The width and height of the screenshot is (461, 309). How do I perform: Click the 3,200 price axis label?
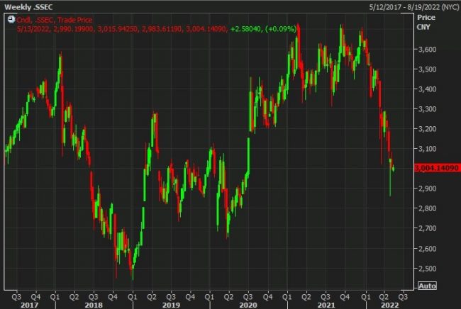point(427,129)
